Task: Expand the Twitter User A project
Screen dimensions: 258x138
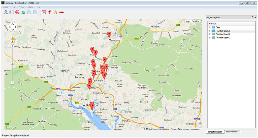Action: coord(210,31)
